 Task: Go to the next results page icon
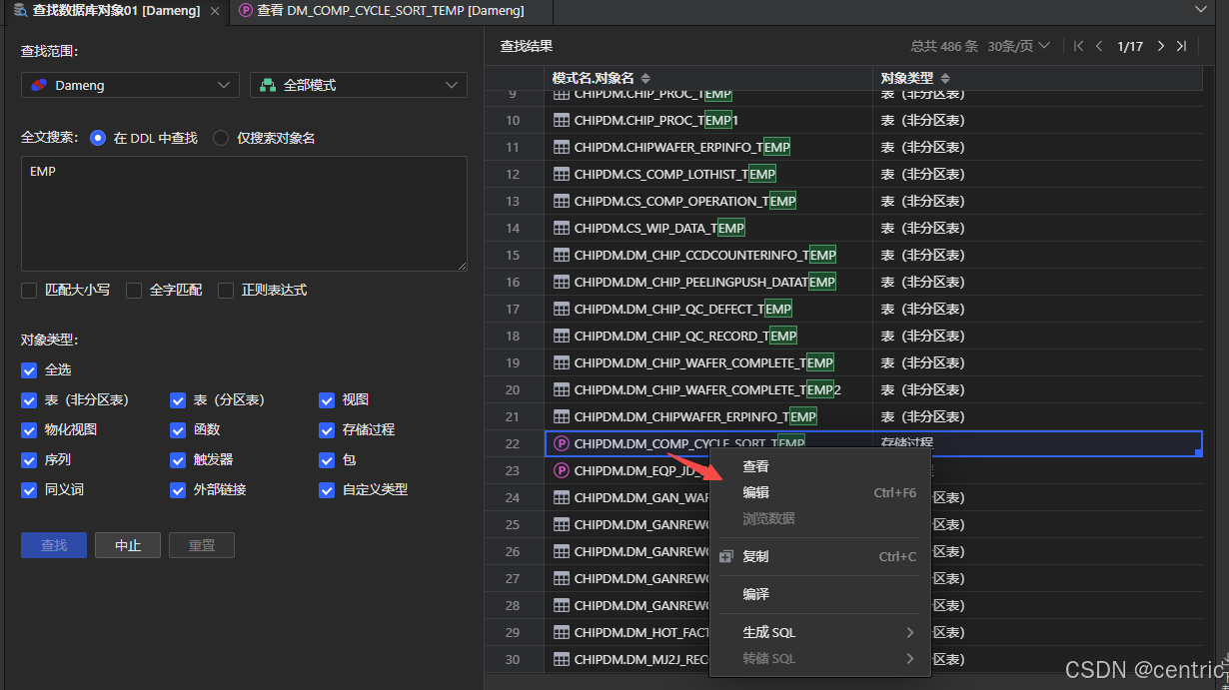1160,45
